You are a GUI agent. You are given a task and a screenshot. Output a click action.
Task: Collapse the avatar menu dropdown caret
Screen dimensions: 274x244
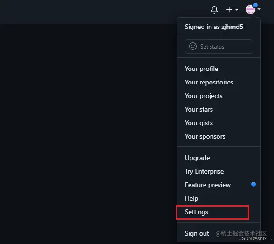(x=259, y=9)
